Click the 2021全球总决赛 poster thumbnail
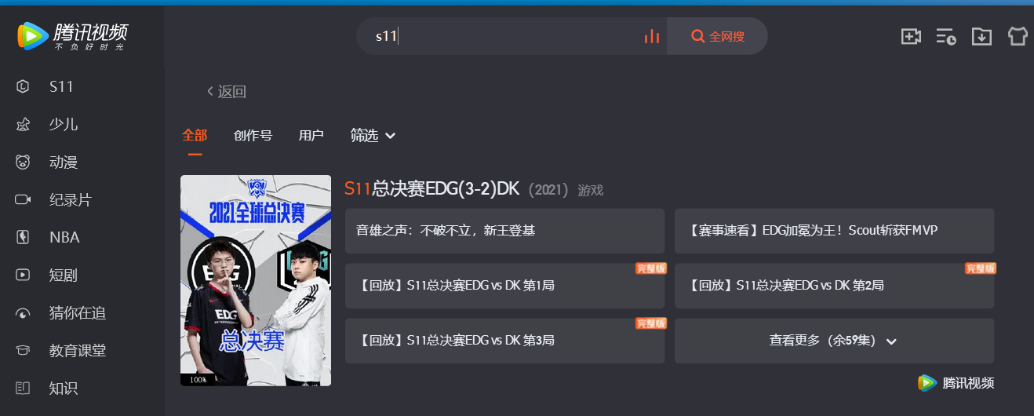Viewport: 1034px width, 416px height. (x=256, y=280)
